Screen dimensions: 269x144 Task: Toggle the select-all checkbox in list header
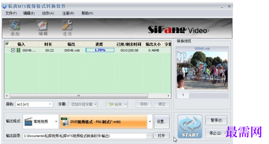(x=7, y=44)
